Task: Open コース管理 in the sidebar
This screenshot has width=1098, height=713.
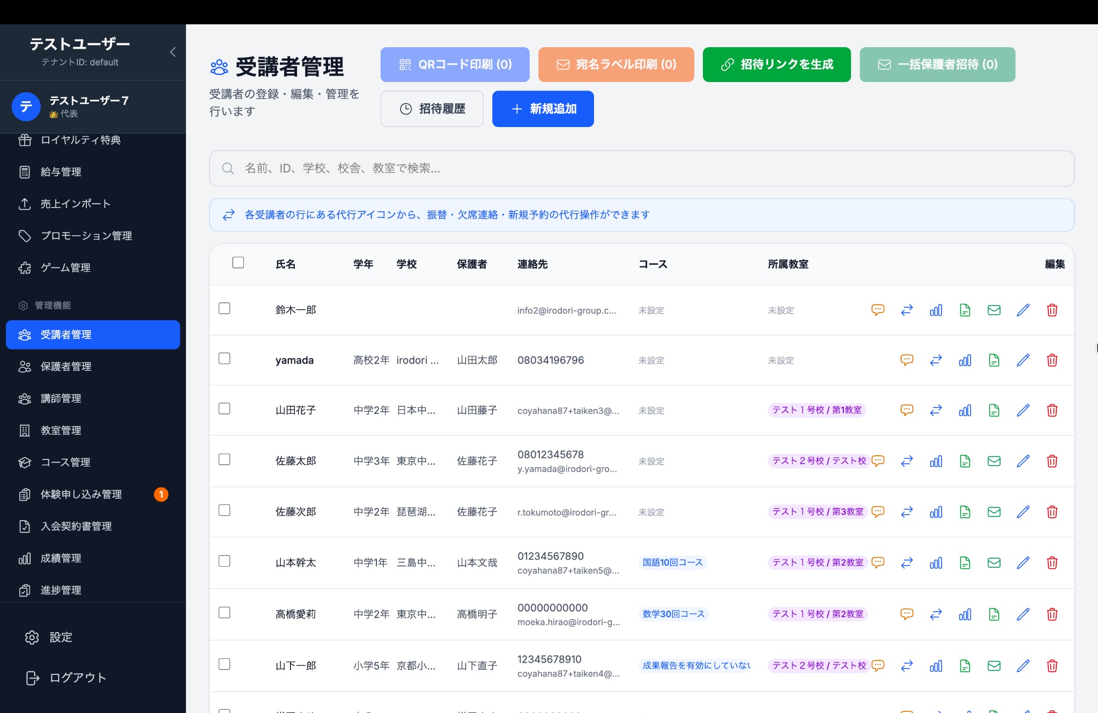Action: click(x=65, y=462)
